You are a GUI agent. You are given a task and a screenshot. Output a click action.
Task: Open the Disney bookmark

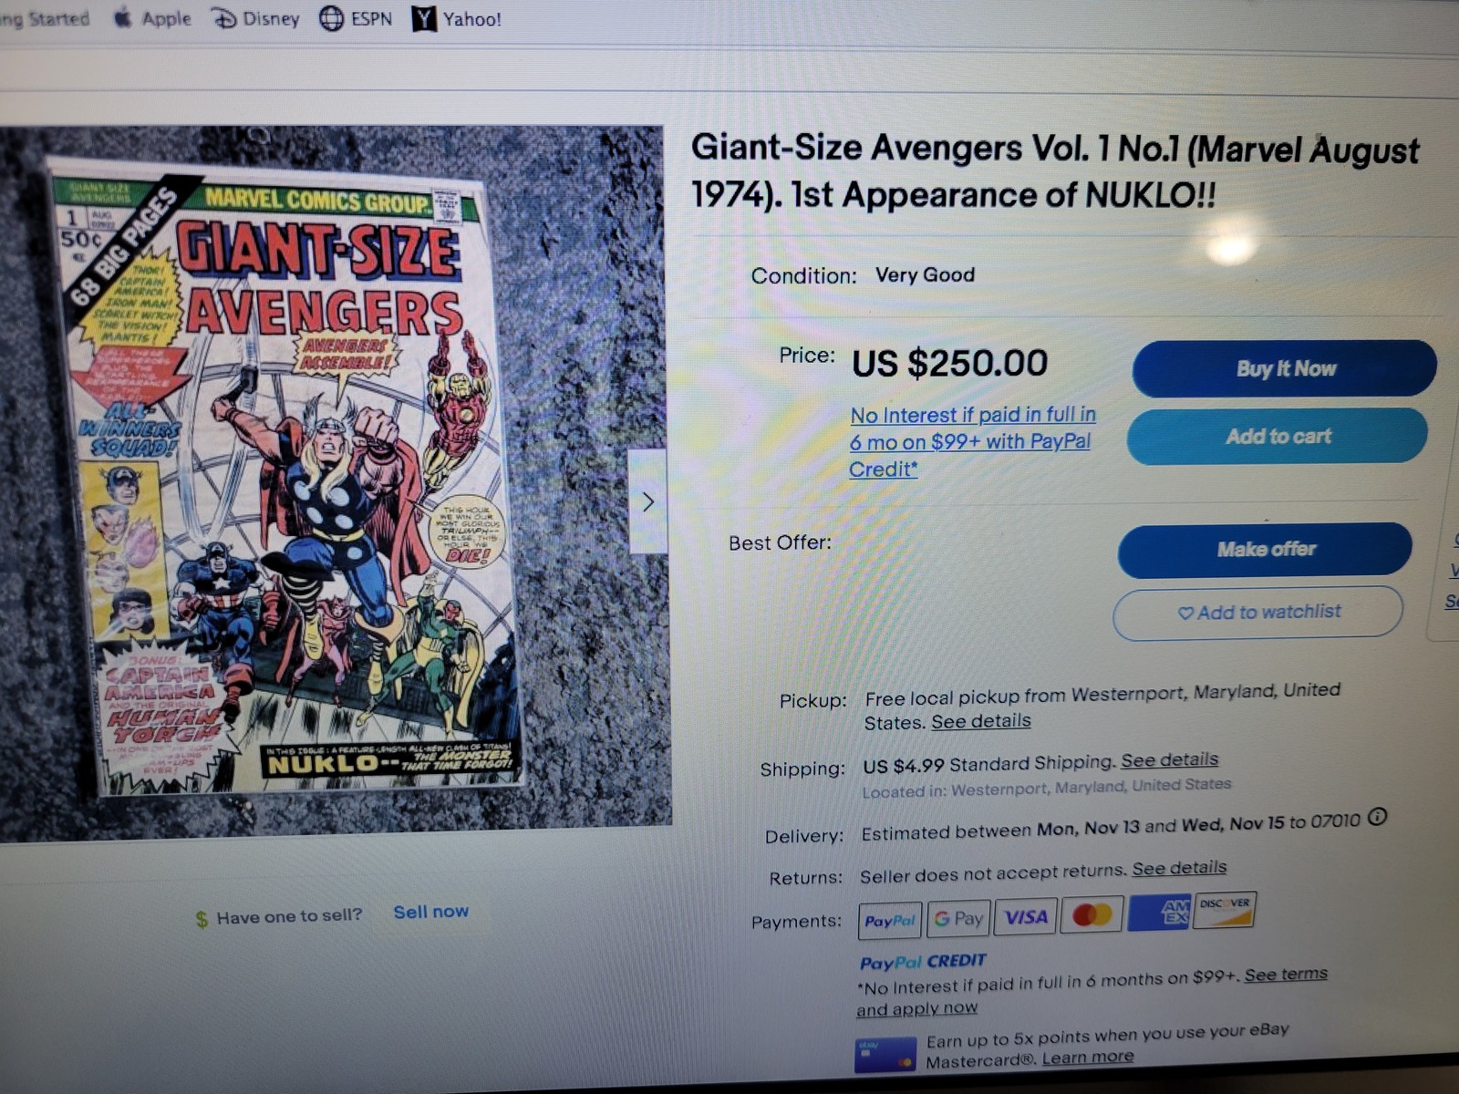[x=256, y=18]
